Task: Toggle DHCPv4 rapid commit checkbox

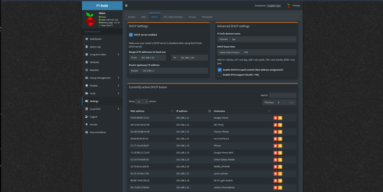Action: coord(220,70)
